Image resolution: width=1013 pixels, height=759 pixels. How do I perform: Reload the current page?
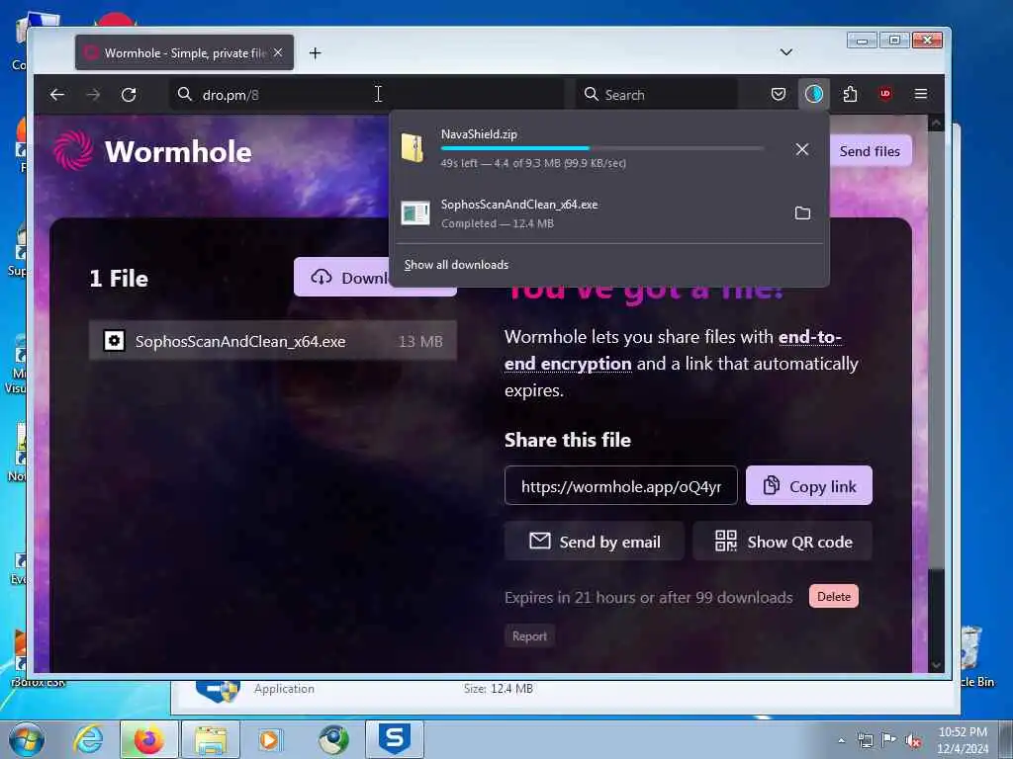[129, 95]
